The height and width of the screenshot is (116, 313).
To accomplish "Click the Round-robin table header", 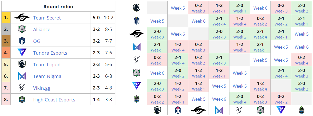I will pos(58,7).
